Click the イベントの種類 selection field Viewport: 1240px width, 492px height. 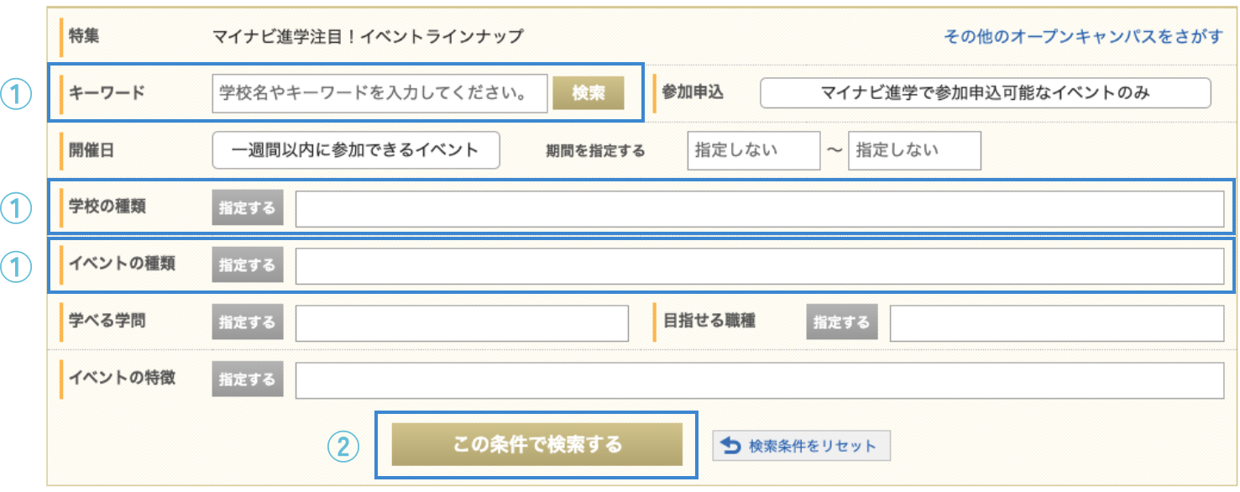759,266
